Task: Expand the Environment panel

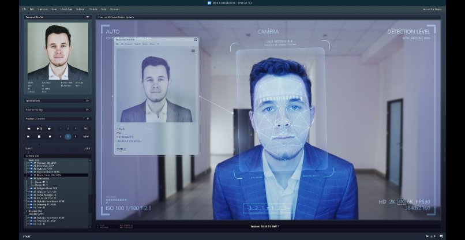Action: click(88, 100)
